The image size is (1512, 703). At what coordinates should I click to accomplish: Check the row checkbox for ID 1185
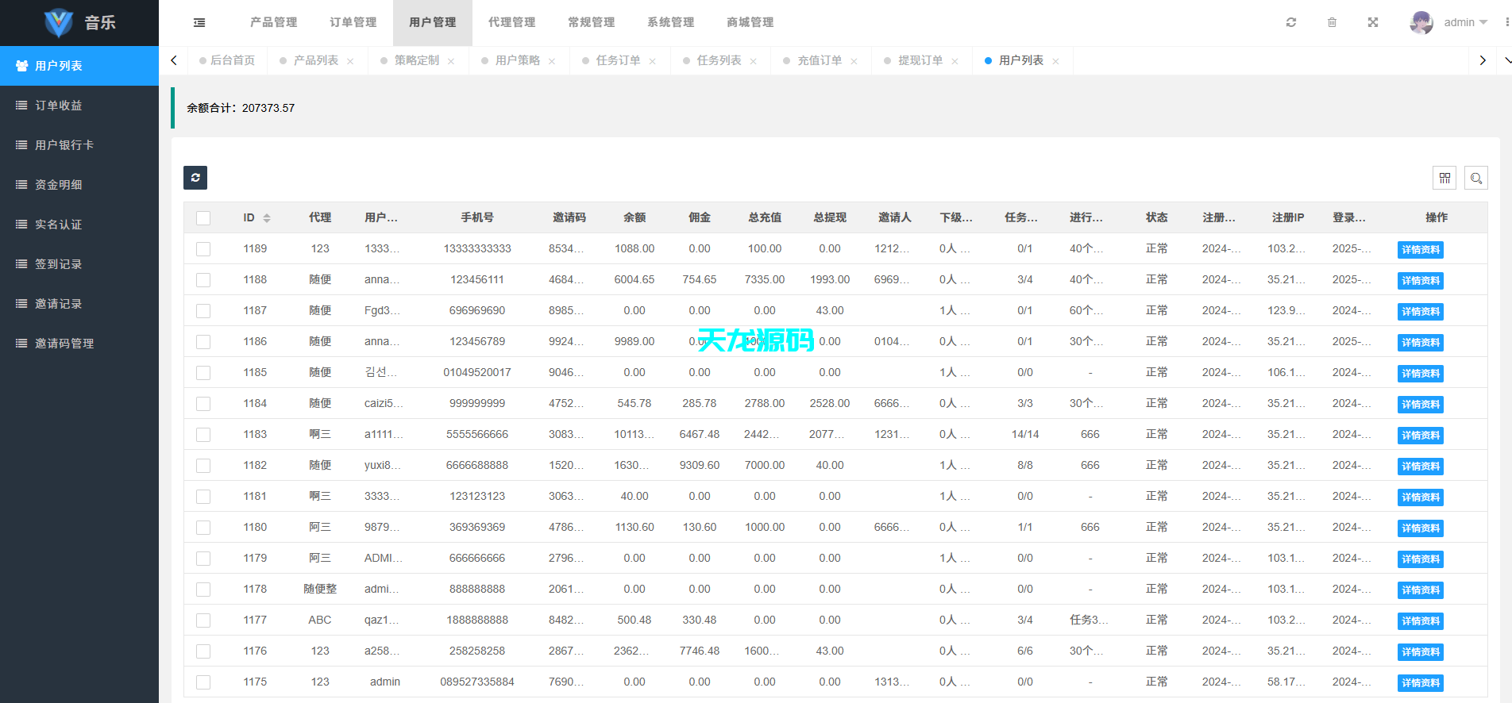pos(203,373)
